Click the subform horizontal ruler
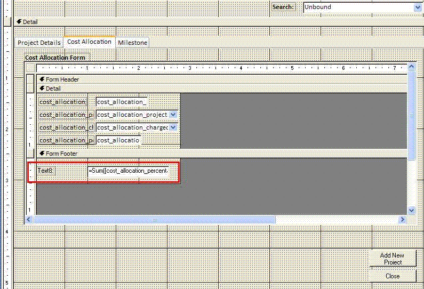 pyautogui.click(x=222, y=68)
